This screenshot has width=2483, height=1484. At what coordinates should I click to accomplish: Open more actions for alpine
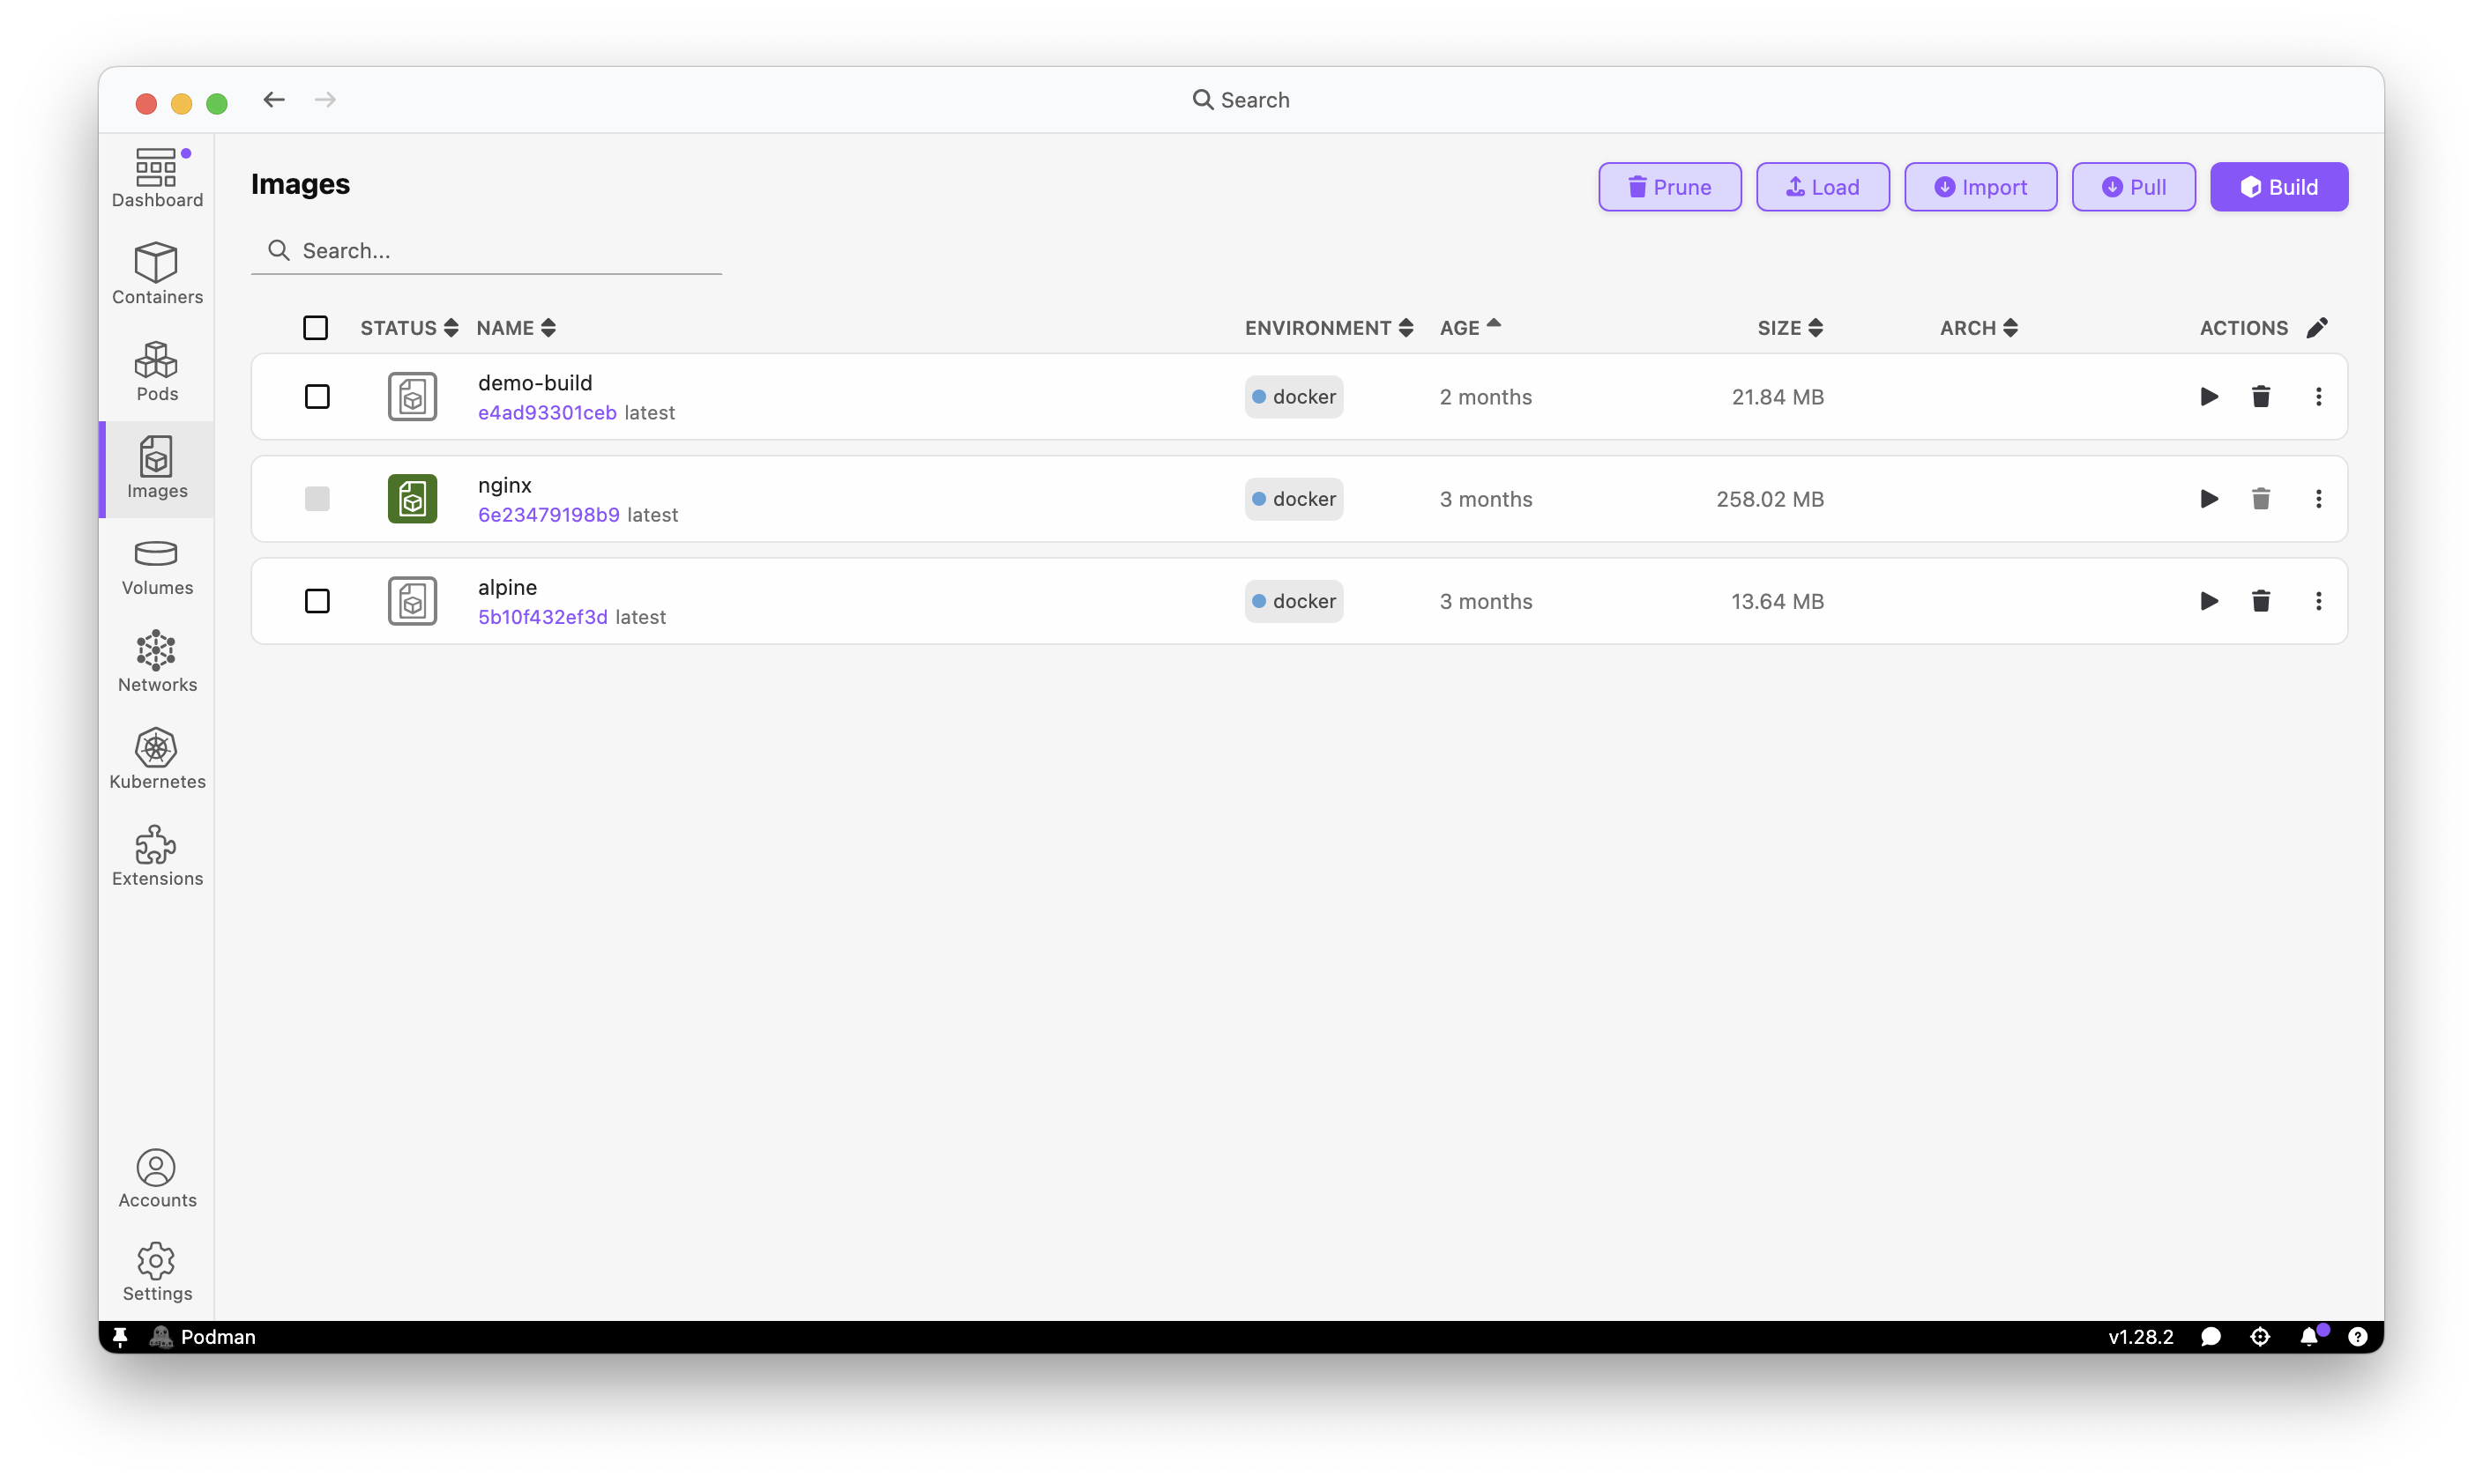pos(2318,601)
